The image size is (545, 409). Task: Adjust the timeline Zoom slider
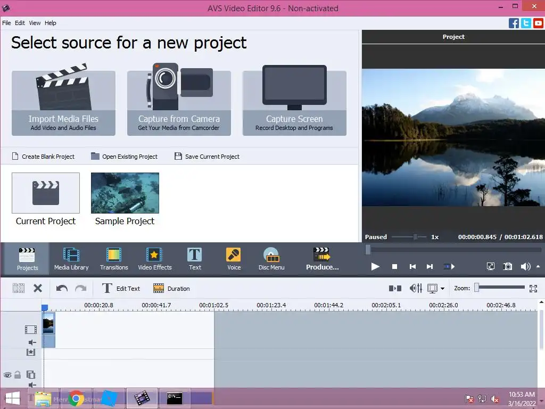click(x=500, y=288)
